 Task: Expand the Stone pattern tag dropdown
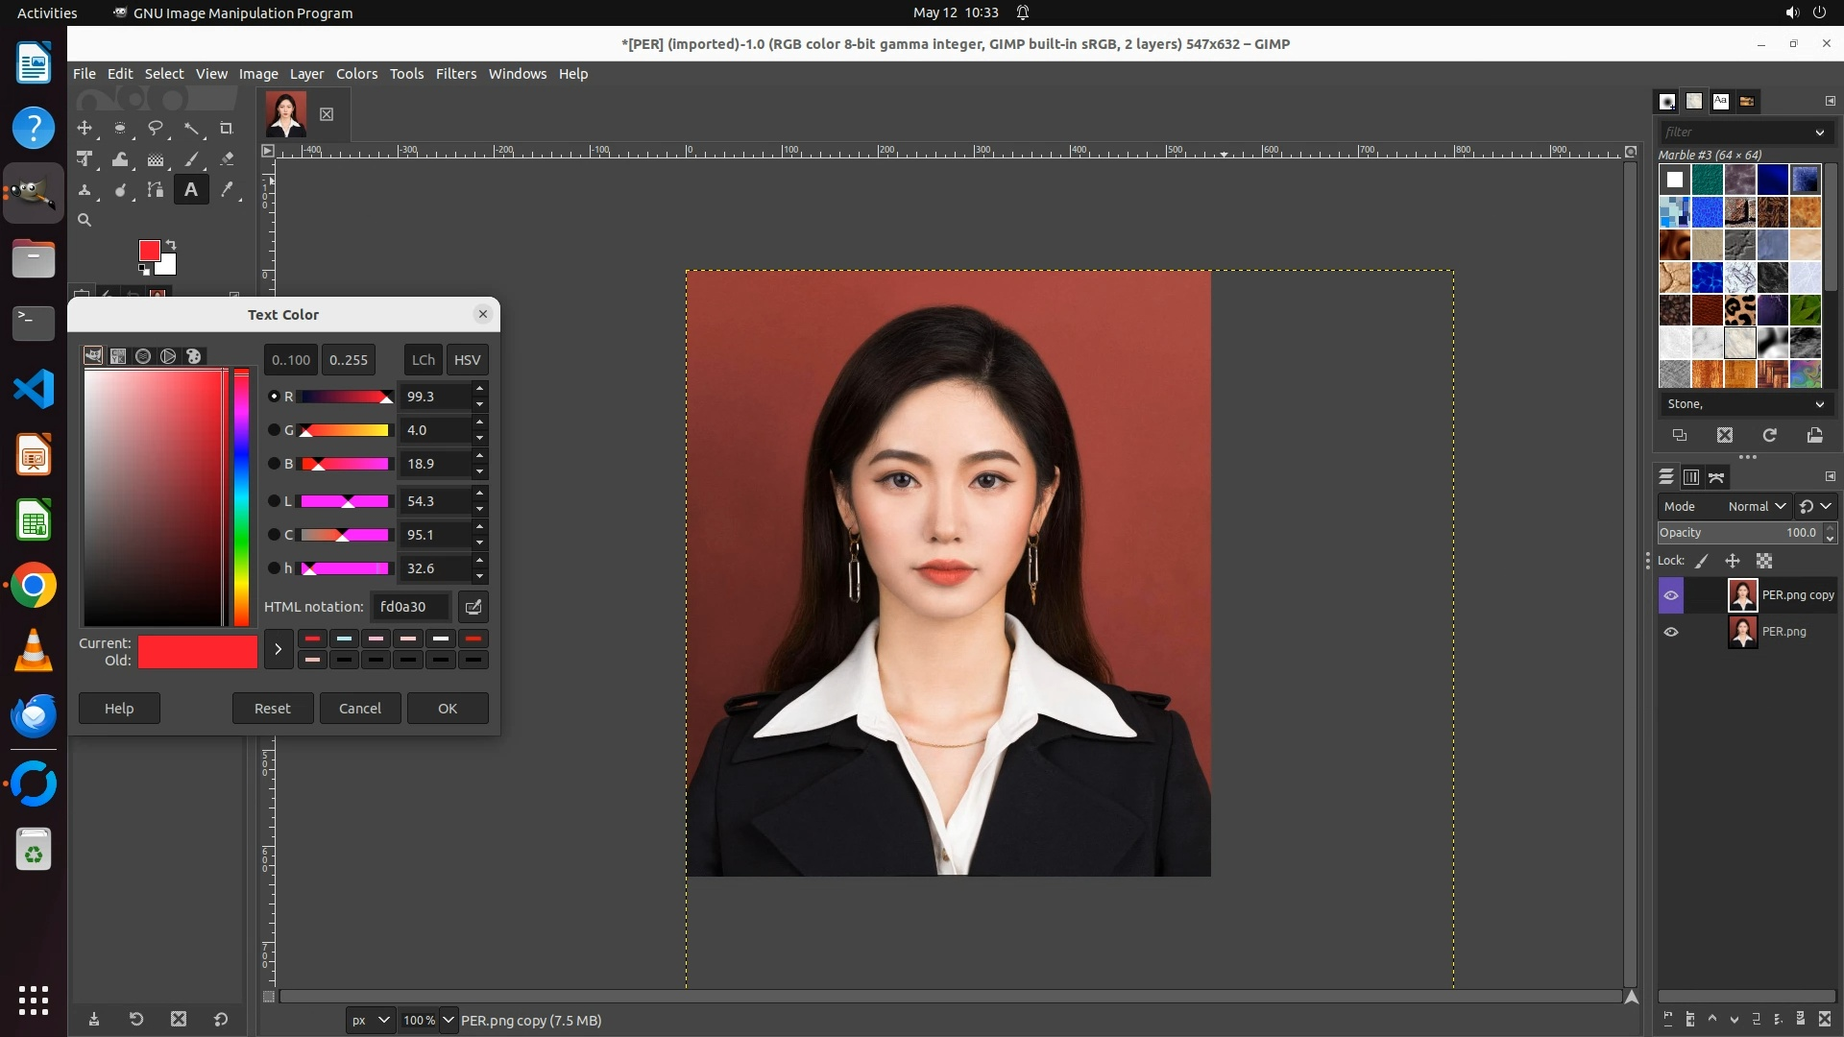1819,404
